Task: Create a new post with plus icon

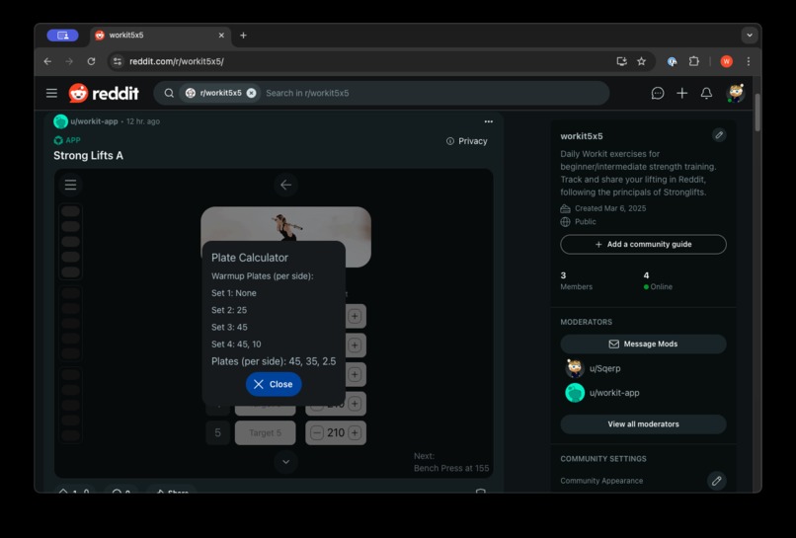Action: click(x=681, y=93)
